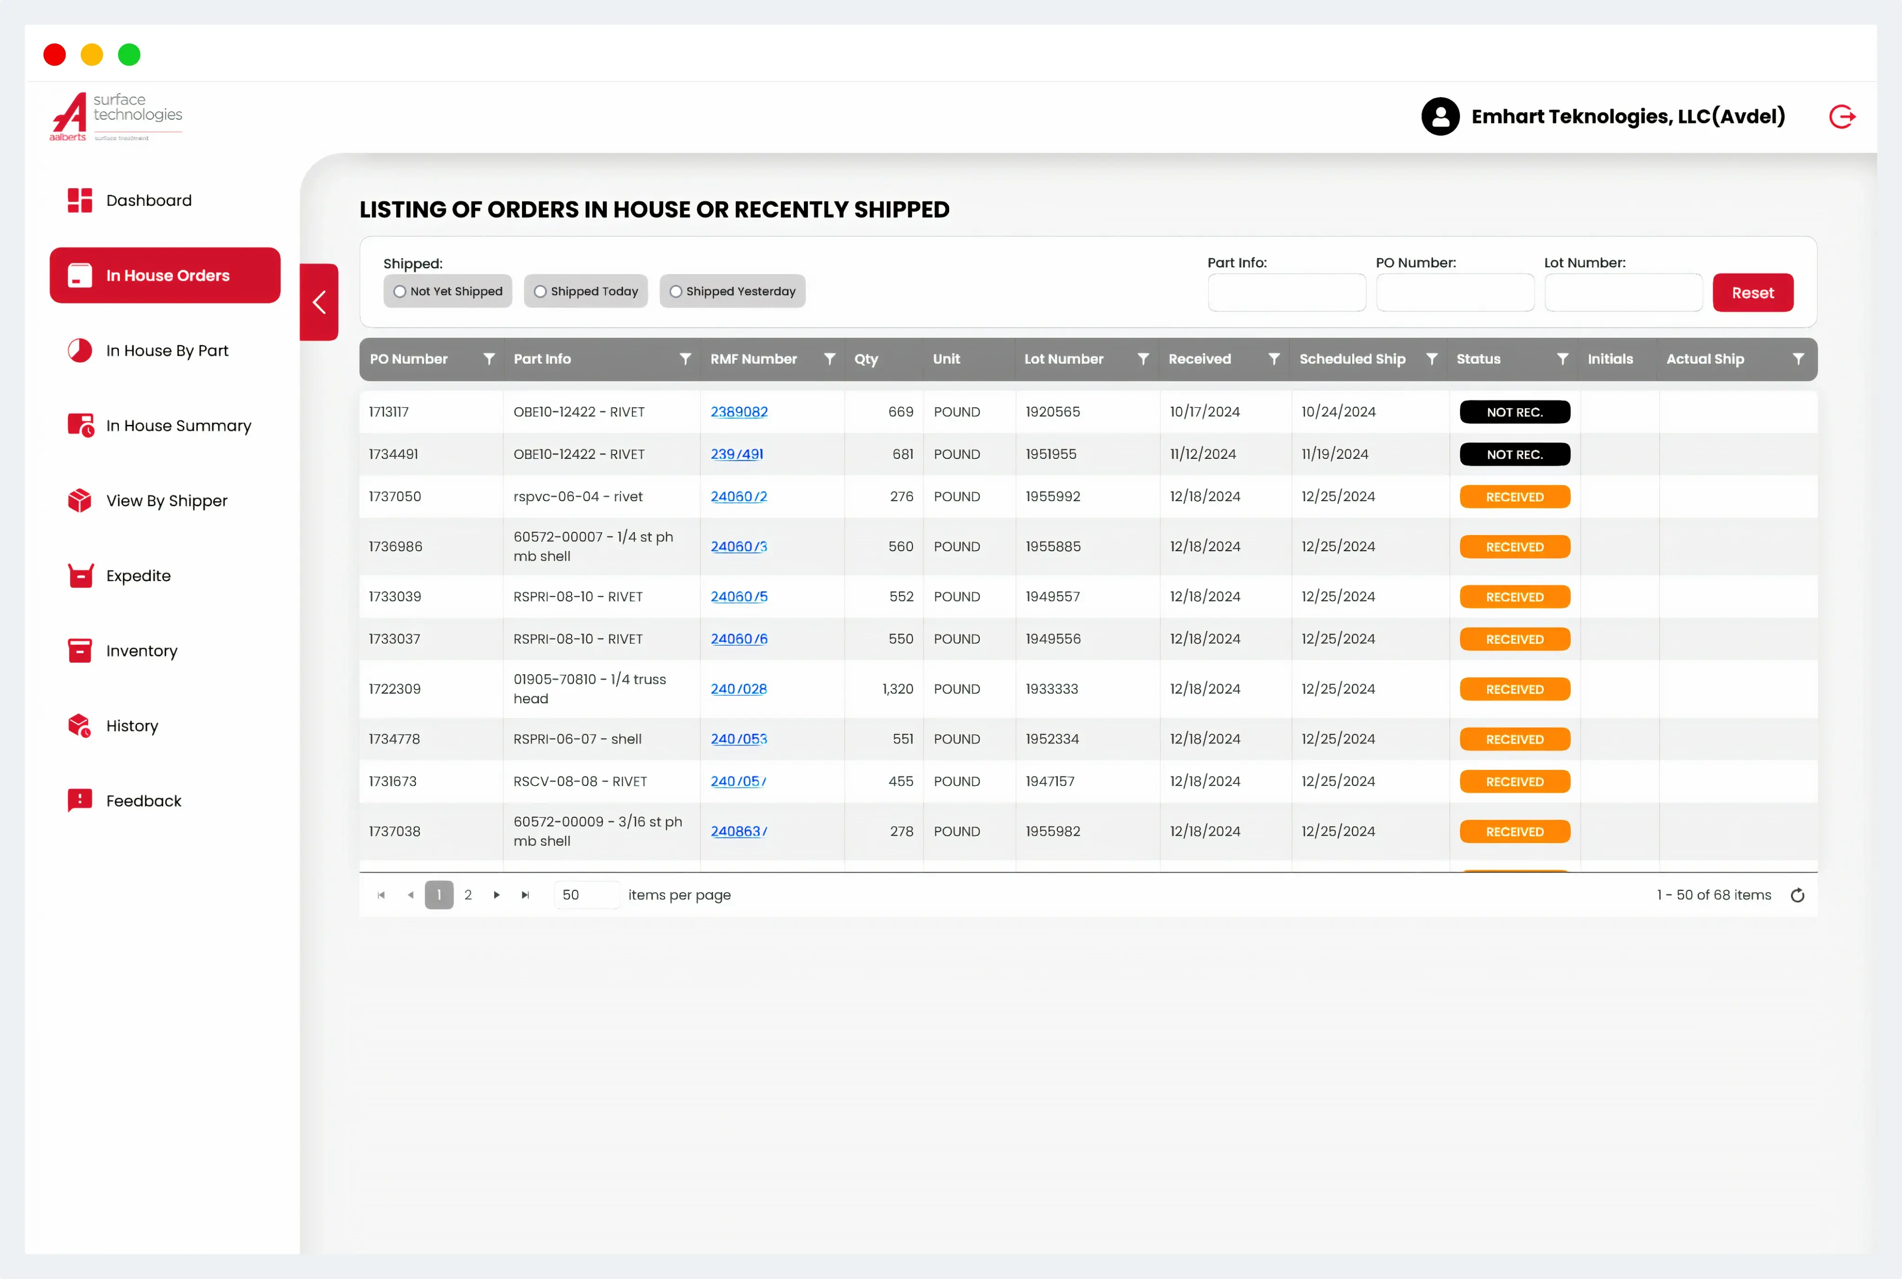The height and width of the screenshot is (1279, 1902).
Task: Open filter icon on PO Number column
Action: 489,359
